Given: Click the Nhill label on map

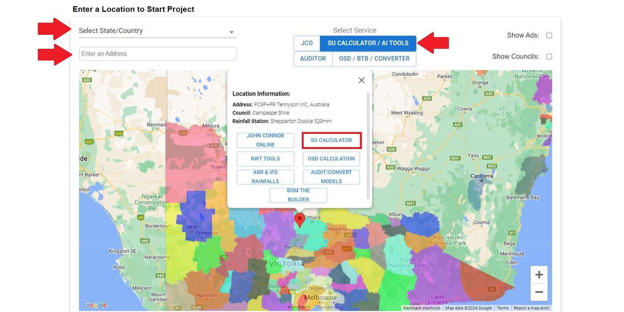Looking at the screenshot, I should 192,227.
